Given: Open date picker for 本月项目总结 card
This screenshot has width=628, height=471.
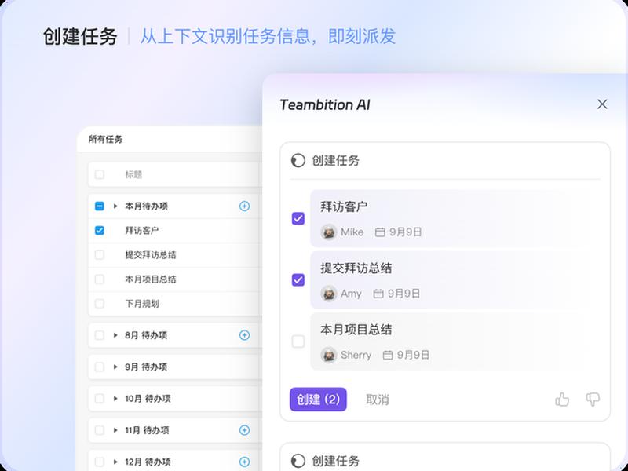Looking at the screenshot, I should click(x=388, y=355).
